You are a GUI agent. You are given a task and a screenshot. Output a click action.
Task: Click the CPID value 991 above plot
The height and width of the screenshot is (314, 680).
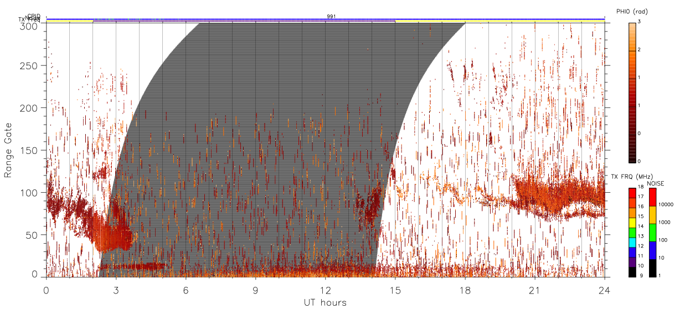click(x=331, y=17)
